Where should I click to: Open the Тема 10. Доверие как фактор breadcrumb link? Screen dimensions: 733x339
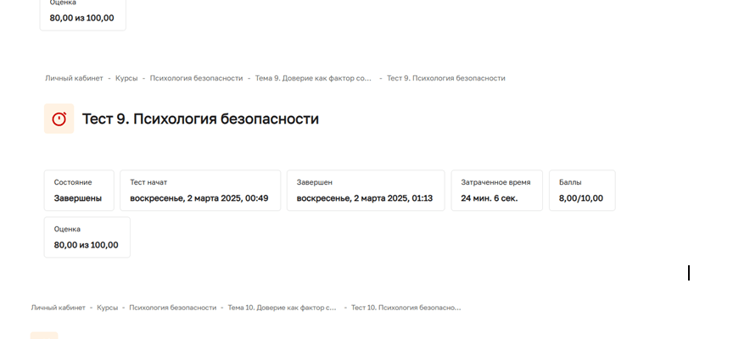283,308
